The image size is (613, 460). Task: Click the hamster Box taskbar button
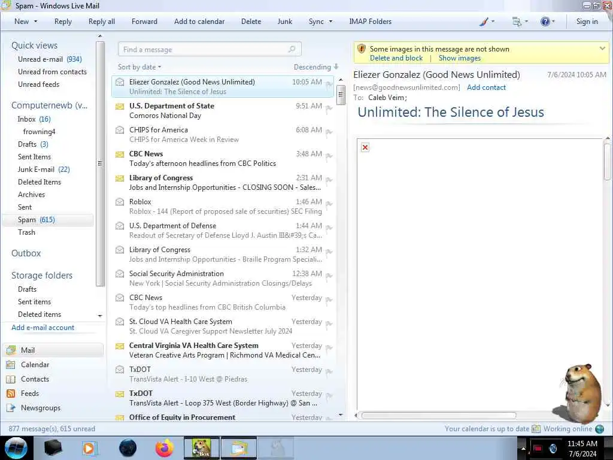click(x=202, y=448)
